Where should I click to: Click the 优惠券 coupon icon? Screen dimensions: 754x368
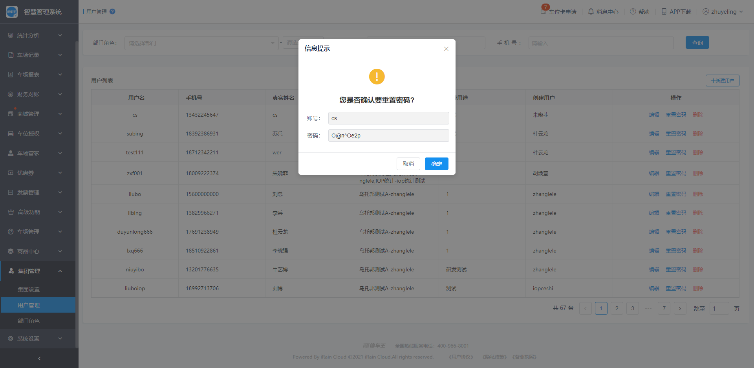pyautogui.click(x=11, y=173)
